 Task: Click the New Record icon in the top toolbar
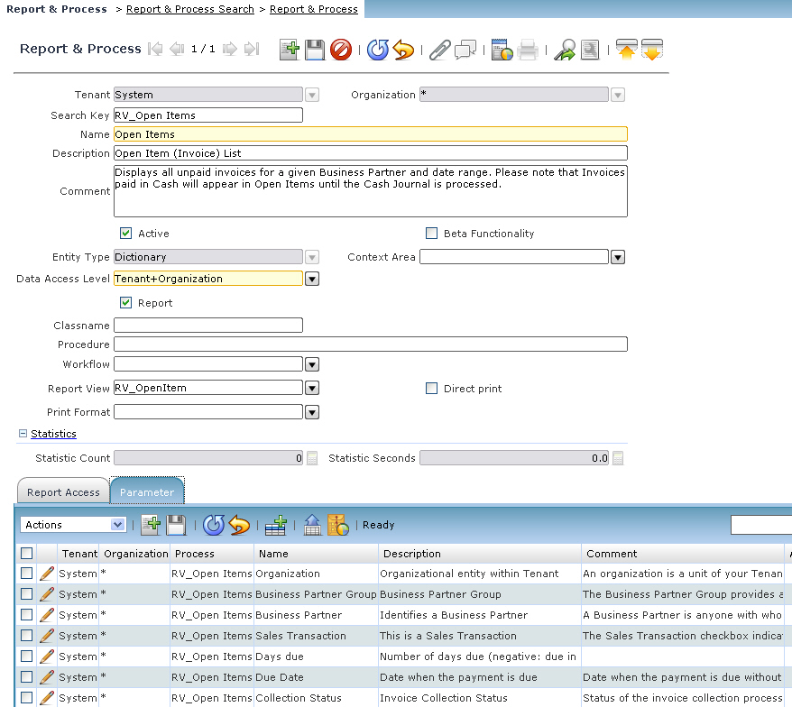[289, 50]
